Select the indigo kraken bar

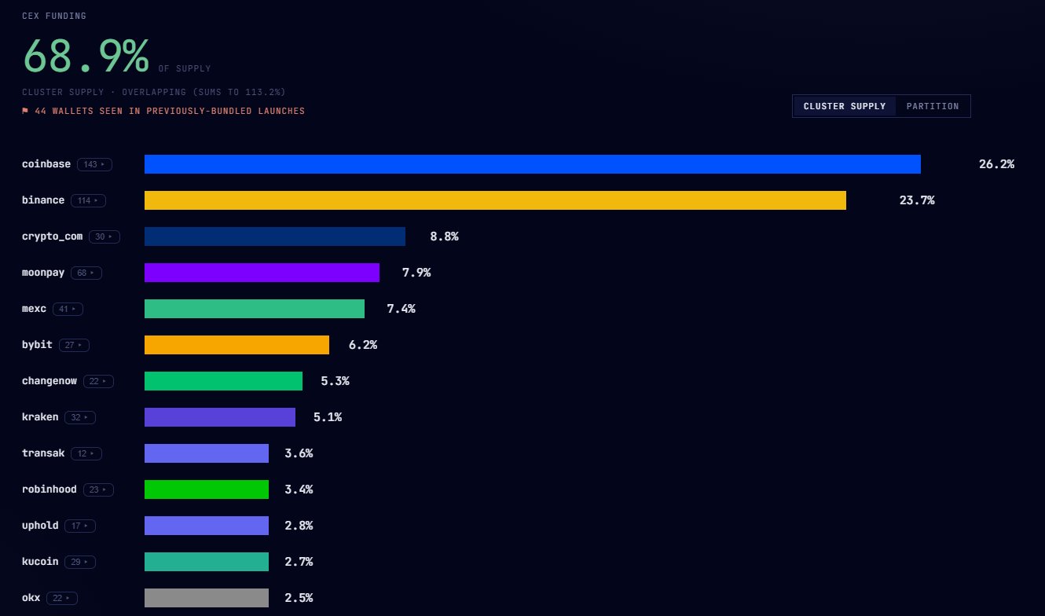(x=220, y=417)
